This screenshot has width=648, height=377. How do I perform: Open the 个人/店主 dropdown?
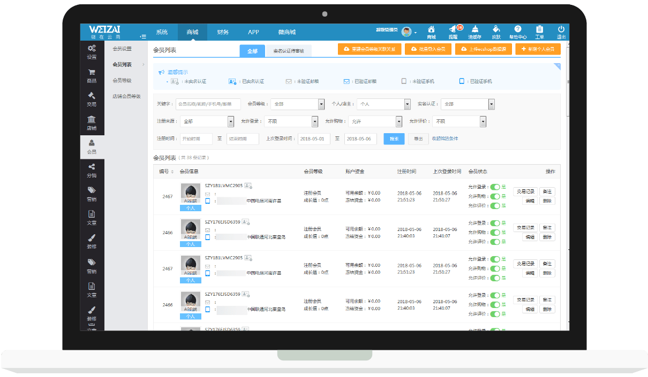click(x=384, y=104)
